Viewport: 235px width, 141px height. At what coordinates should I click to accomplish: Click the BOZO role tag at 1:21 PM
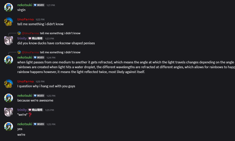pos(39,5)
